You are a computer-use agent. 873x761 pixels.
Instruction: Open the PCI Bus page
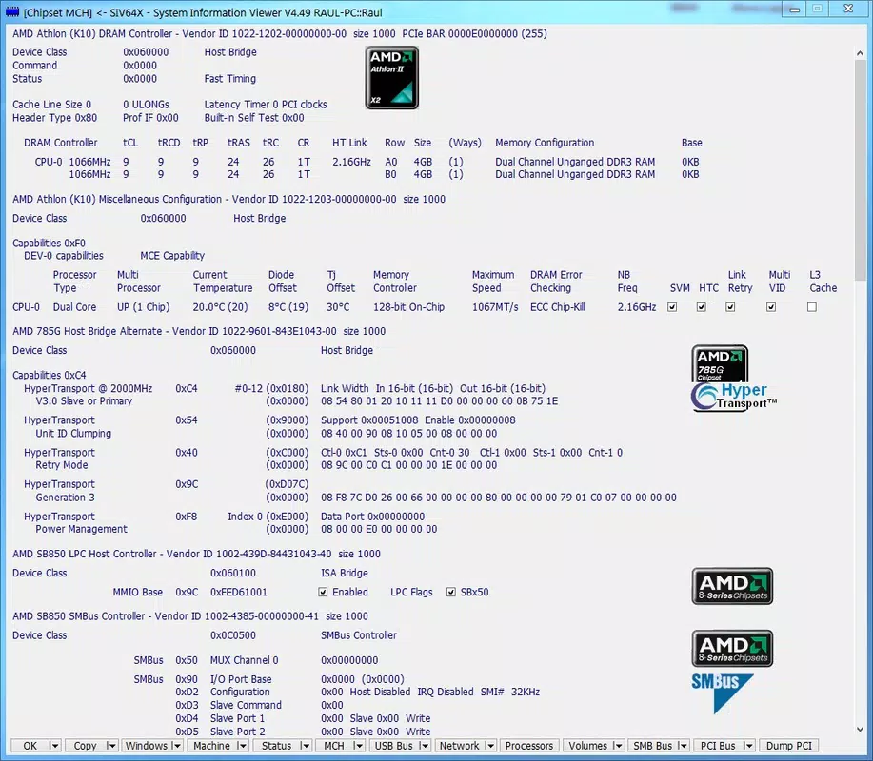(718, 746)
